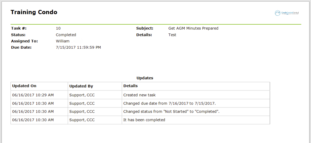The image size is (311, 143).
Task: Click the subject Get AGM Minutes Prepared
Action: coord(193,28)
